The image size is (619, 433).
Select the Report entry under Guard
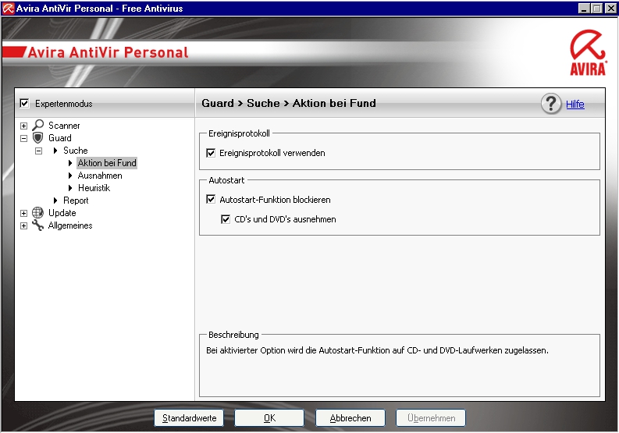(76, 201)
